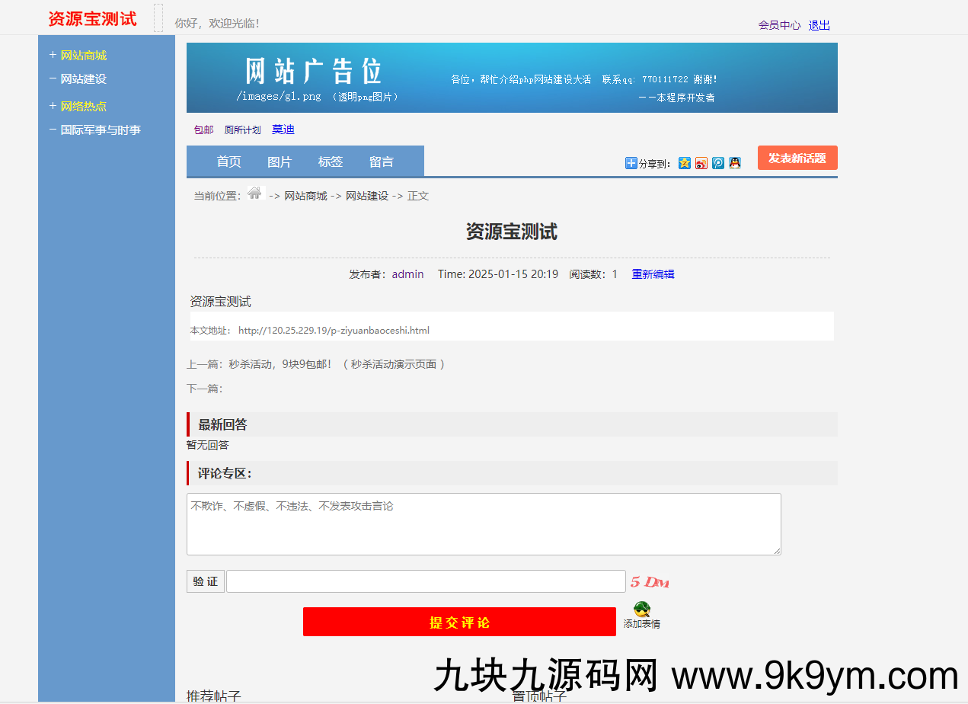Collapse the 网站建设 sidebar category
Viewport: 968px width, 704px height.
click(84, 78)
